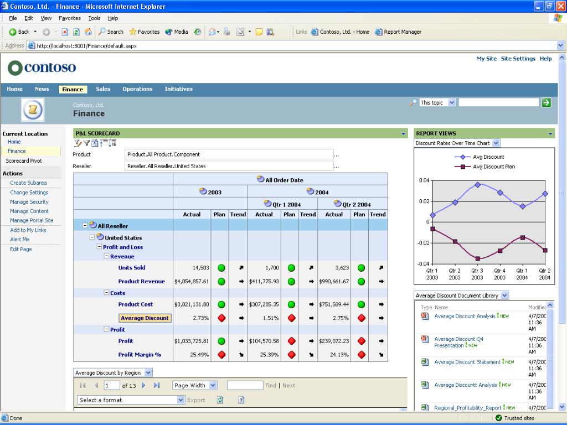Collapse the United States row
This screenshot has height=425, width=567.
pyautogui.click(x=92, y=237)
